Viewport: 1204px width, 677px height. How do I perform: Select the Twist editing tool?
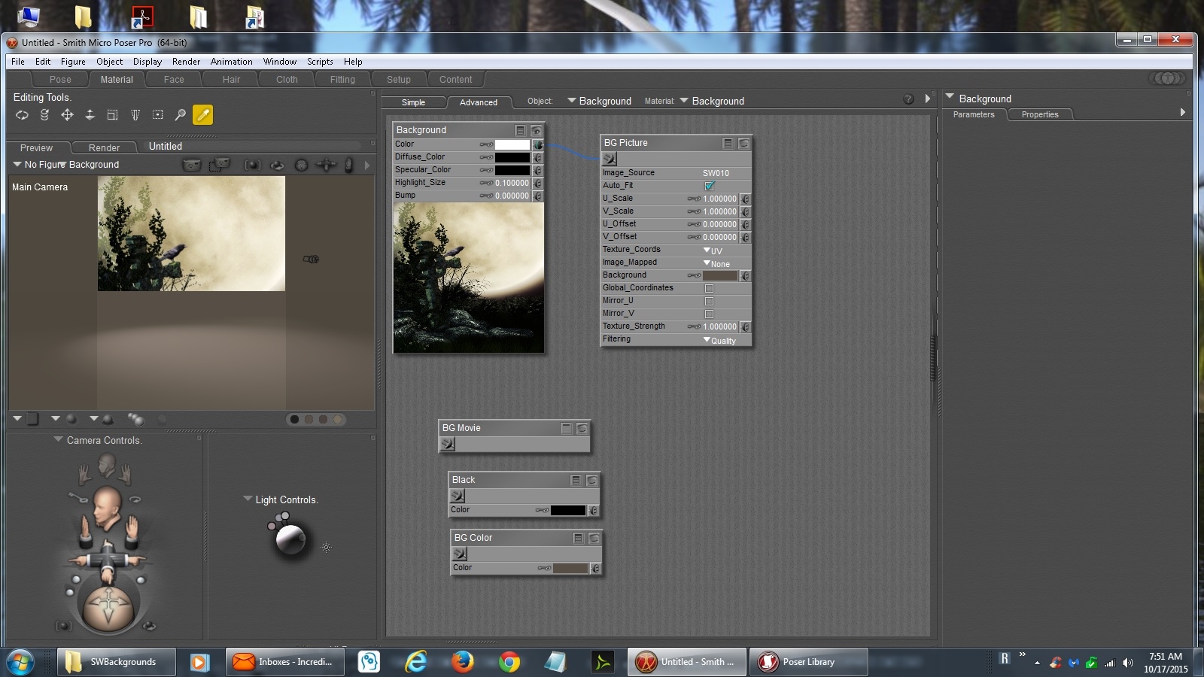pos(44,115)
